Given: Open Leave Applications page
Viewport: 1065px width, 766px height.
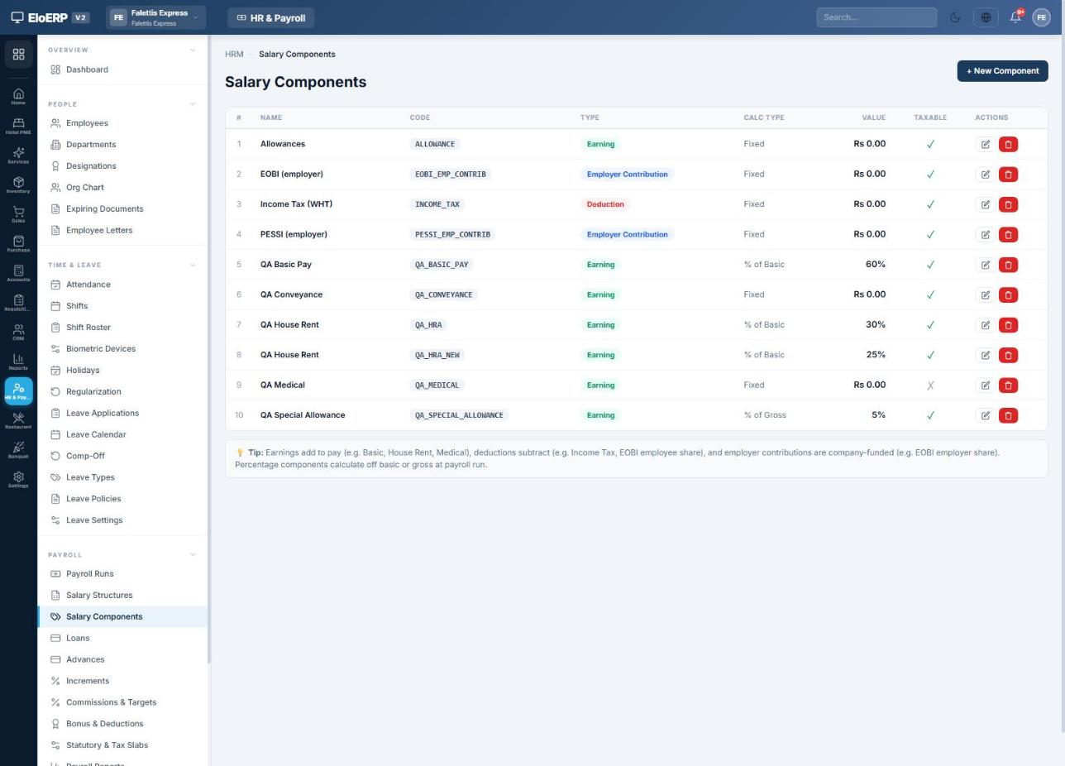Looking at the screenshot, I should [x=122, y=414].
